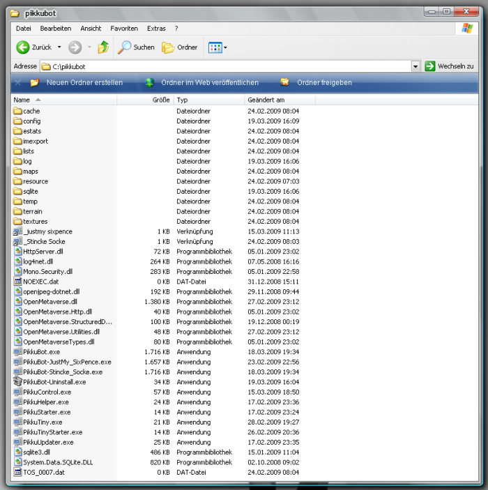
Task: Click the _justmy sixpence shortcut icon
Action: pos(17,231)
